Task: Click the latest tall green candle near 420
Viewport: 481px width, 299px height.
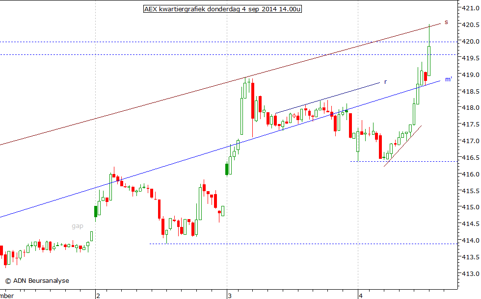Action: point(429,61)
